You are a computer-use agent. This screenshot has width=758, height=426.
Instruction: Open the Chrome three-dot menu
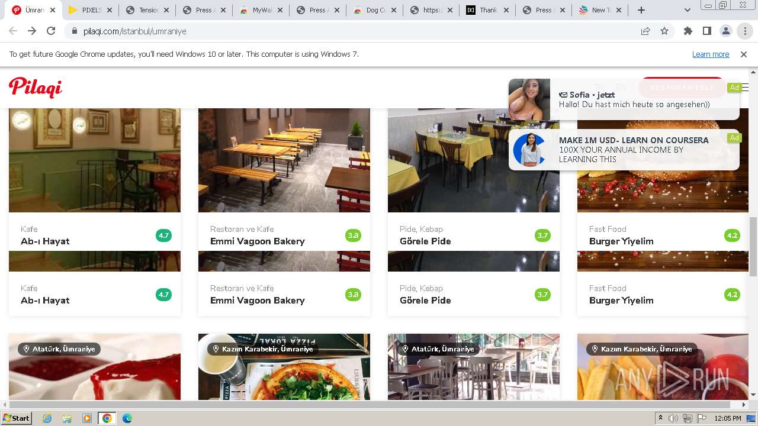point(745,31)
